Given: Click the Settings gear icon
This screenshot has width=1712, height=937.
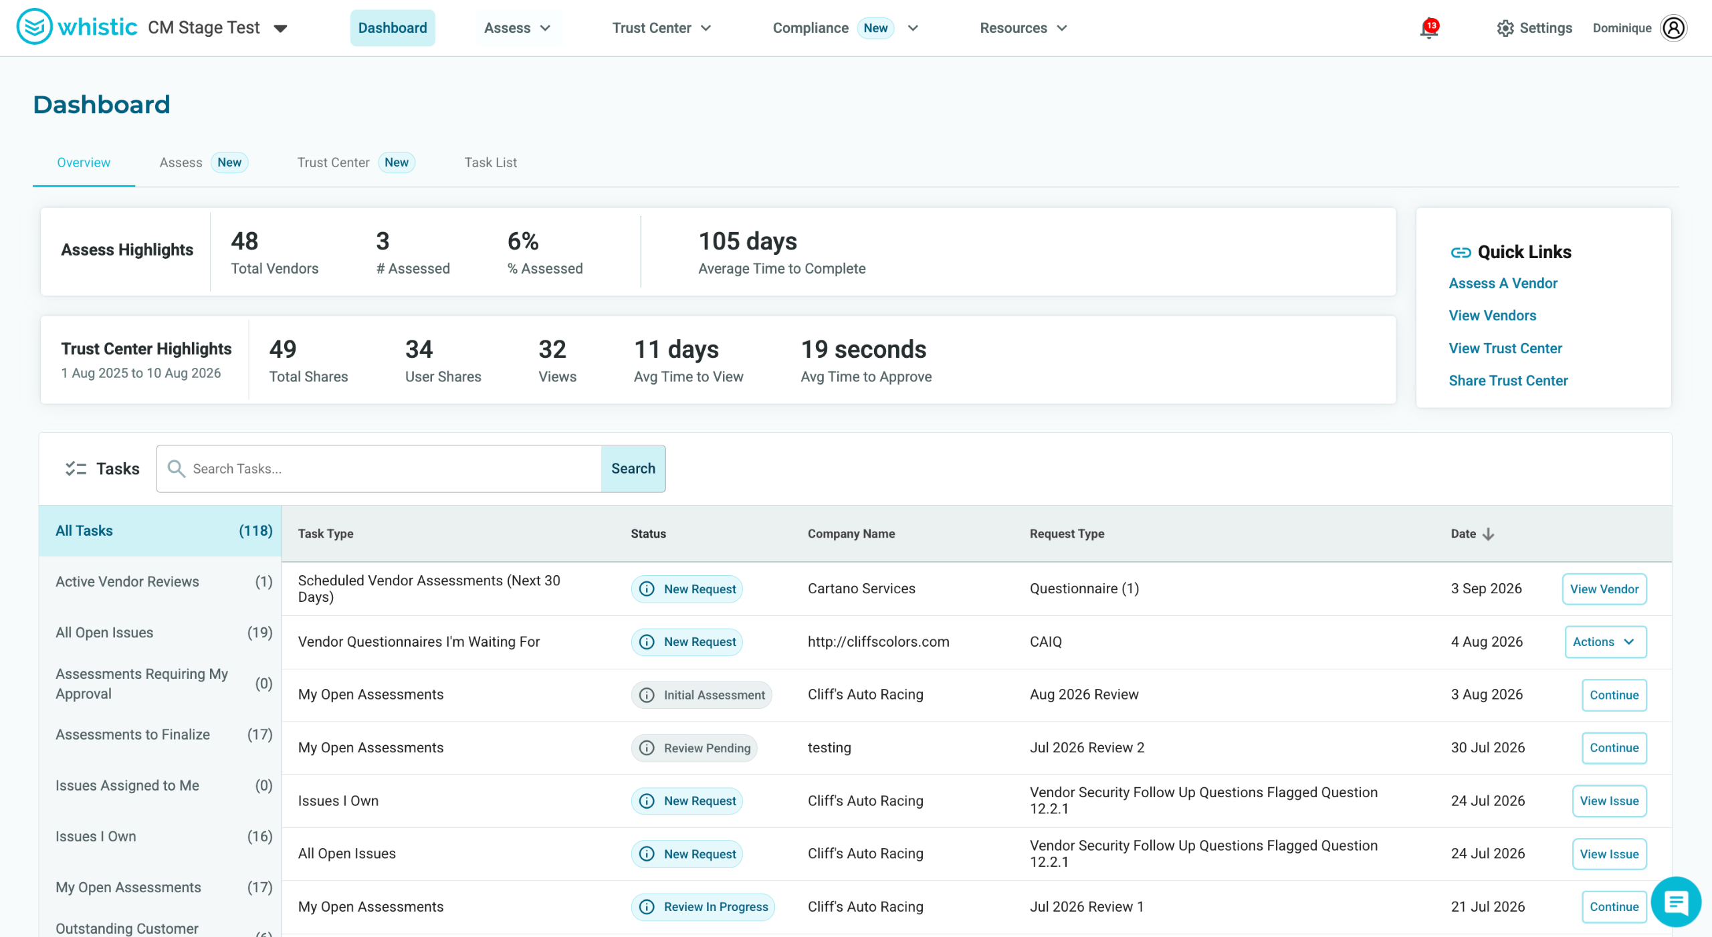Looking at the screenshot, I should click(1505, 28).
